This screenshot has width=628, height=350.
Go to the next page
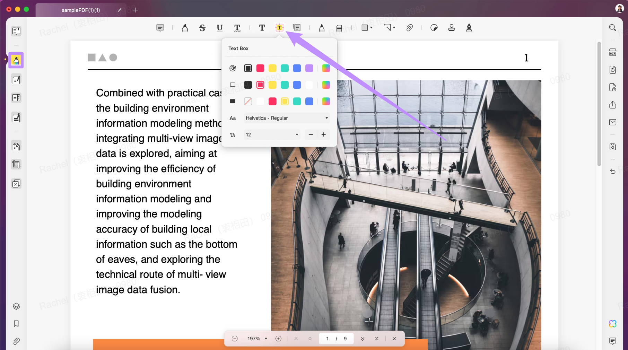click(363, 339)
